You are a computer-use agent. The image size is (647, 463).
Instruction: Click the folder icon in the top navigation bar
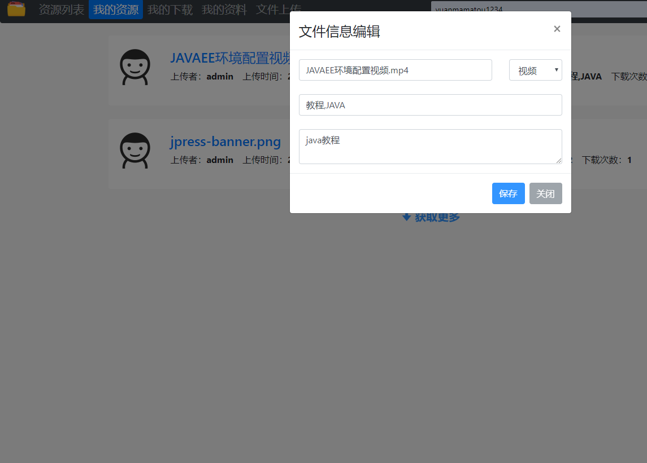coord(16,9)
